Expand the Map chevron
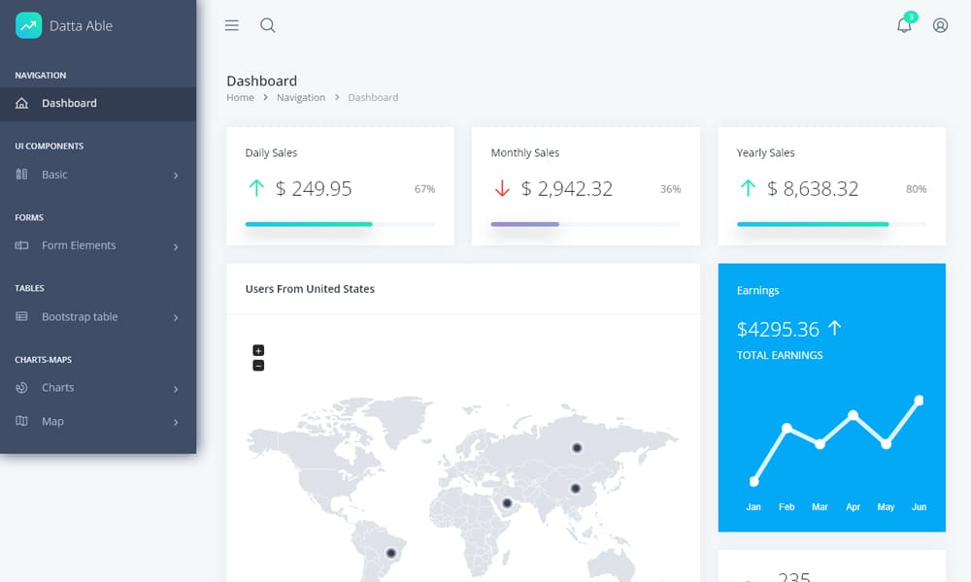The image size is (971, 582). (176, 422)
